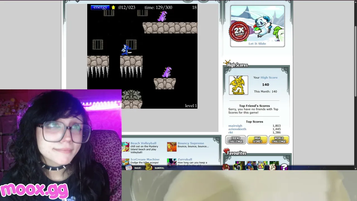Click the purple dinosaur on the top platform
Viewport: 357px width, 201px height.
[x=162, y=16]
